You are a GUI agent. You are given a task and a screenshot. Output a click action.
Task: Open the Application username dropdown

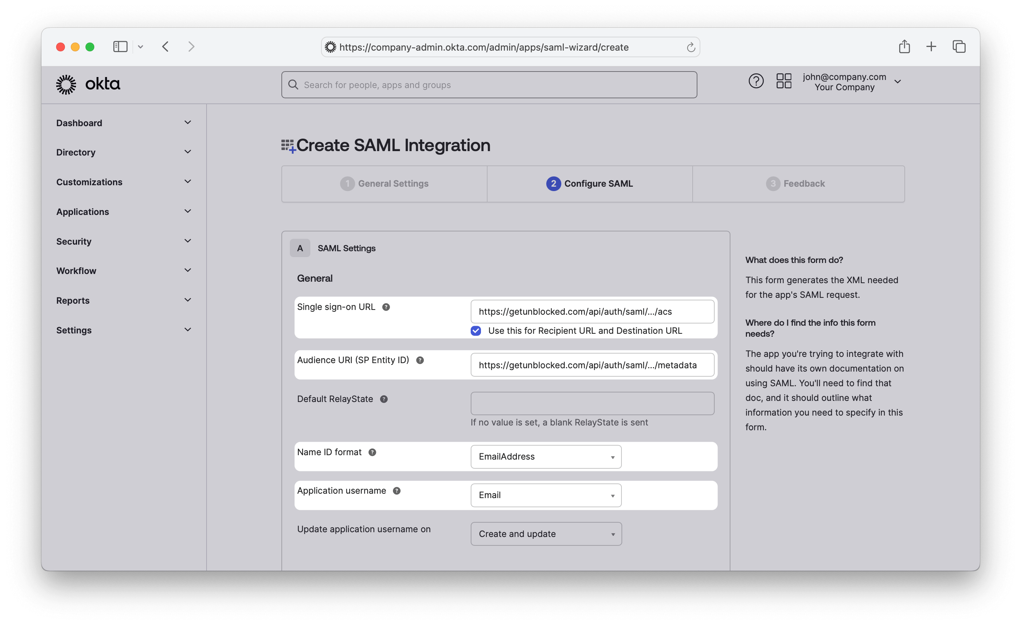(546, 495)
